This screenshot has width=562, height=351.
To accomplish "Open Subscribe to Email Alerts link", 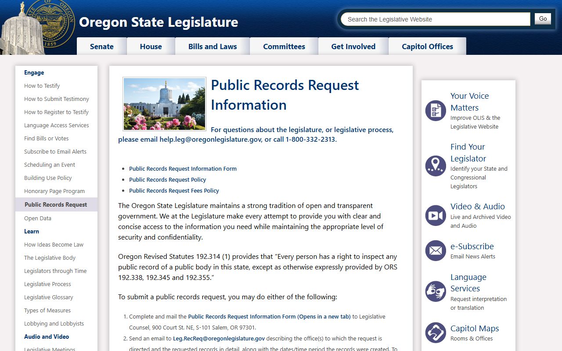I will click(x=55, y=151).
